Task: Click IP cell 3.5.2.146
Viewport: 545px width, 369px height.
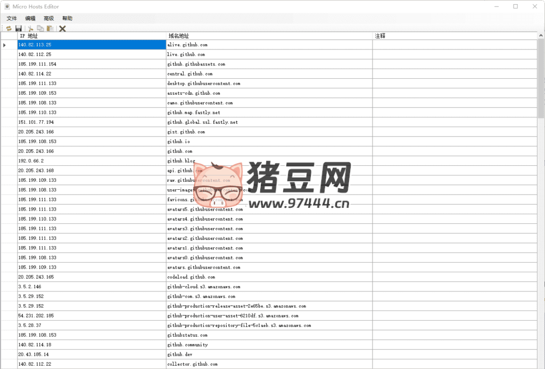Action: 92,287
